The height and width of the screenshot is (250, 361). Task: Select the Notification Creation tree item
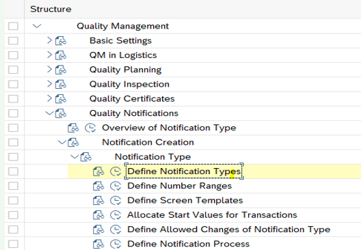(148, 142)
